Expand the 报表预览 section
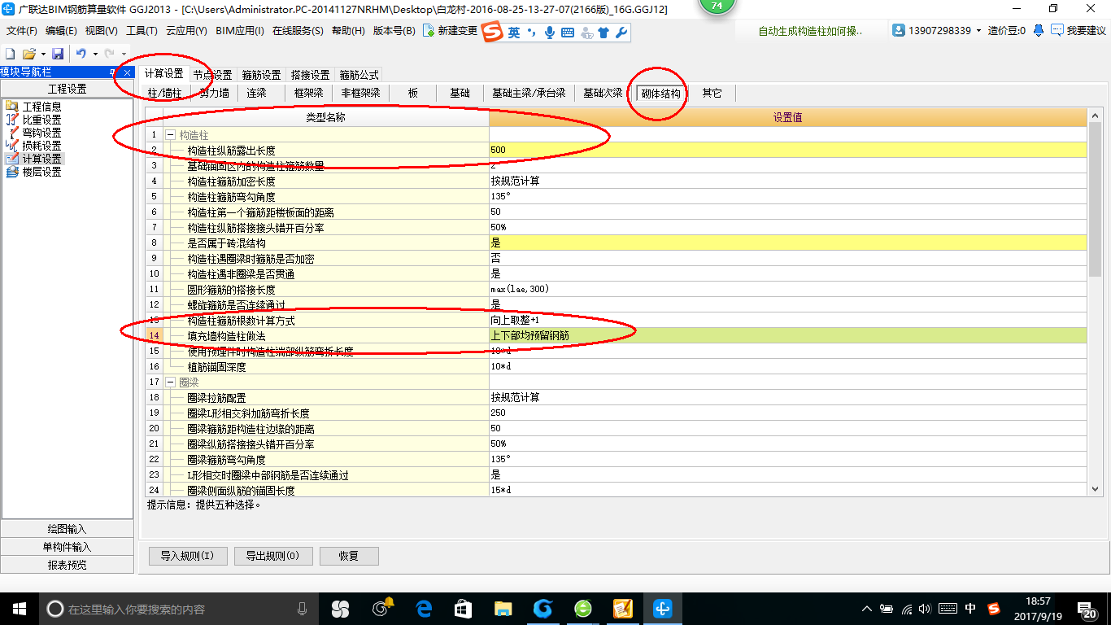 tap(67, 565)
